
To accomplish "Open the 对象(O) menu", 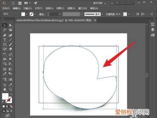I will tap(28, 9).
